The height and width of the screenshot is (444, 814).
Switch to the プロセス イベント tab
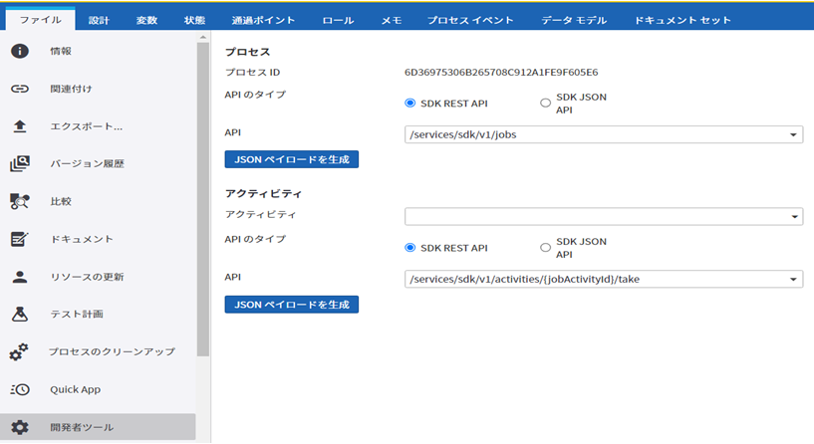point(470,20)
